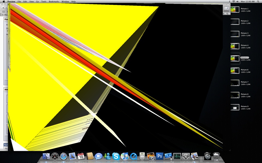Open the Wi-Fi status menu
This screenshot has width=262, height=163.
click(234, 1)
